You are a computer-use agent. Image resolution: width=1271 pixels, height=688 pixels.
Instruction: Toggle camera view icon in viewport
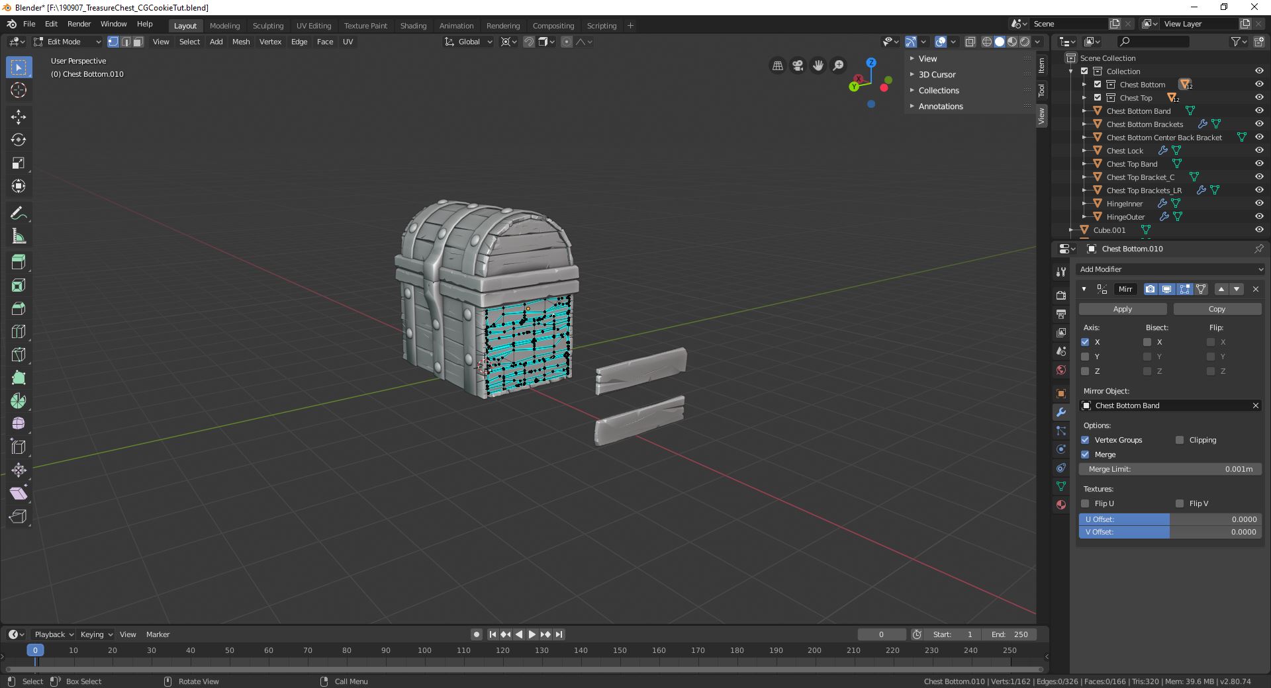(x=798, y=65)
